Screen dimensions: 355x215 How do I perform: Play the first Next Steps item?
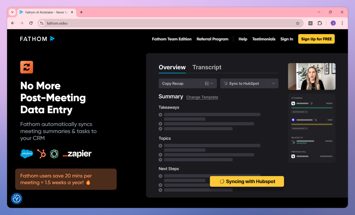coord(160,176)
